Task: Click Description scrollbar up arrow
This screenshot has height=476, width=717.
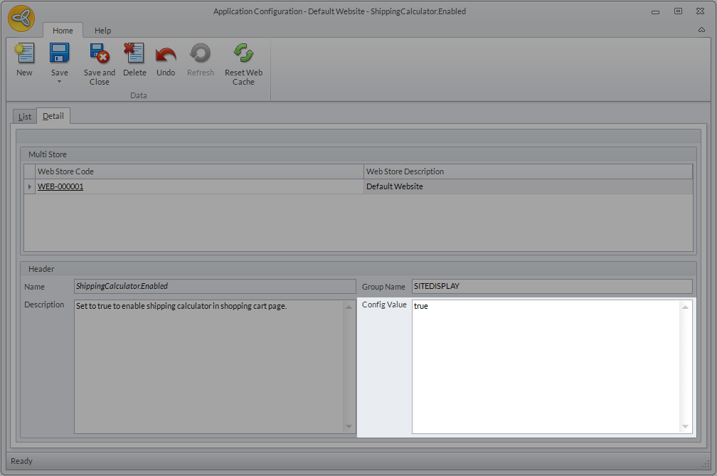Action: tap(349, 307)
